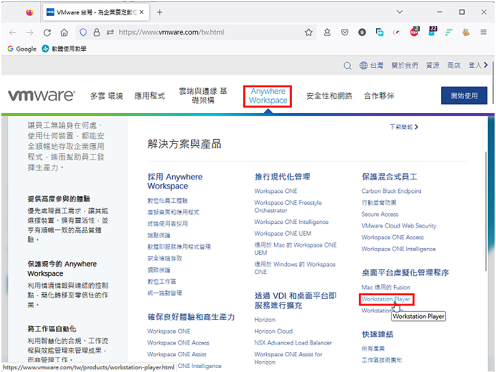Viewport: 496px width, 372px height.
Task: Open the 安全性和網路 menu
Action: click(x=329, y=96)
